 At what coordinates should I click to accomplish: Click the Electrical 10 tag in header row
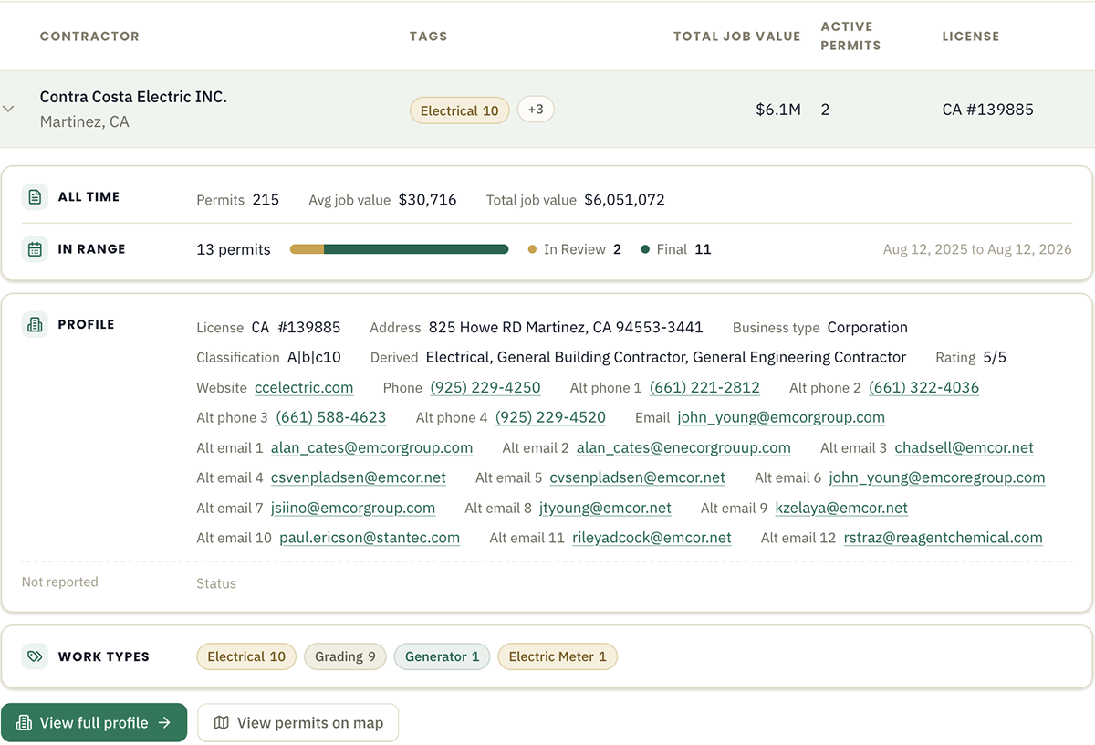pos(459,110)
